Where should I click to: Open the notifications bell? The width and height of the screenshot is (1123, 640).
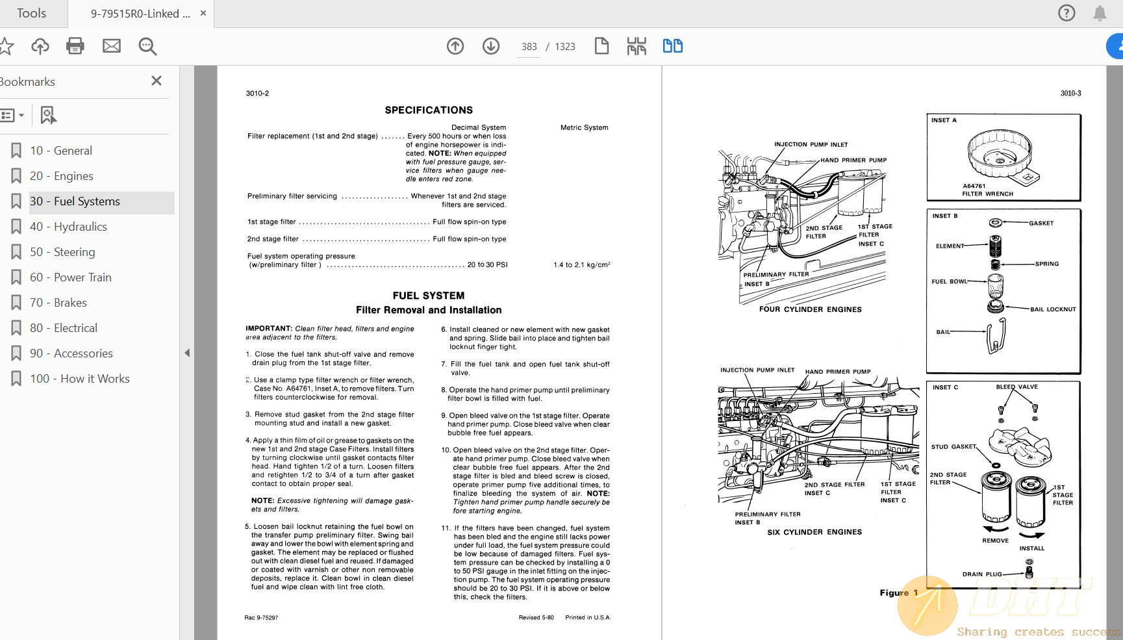1099,12
